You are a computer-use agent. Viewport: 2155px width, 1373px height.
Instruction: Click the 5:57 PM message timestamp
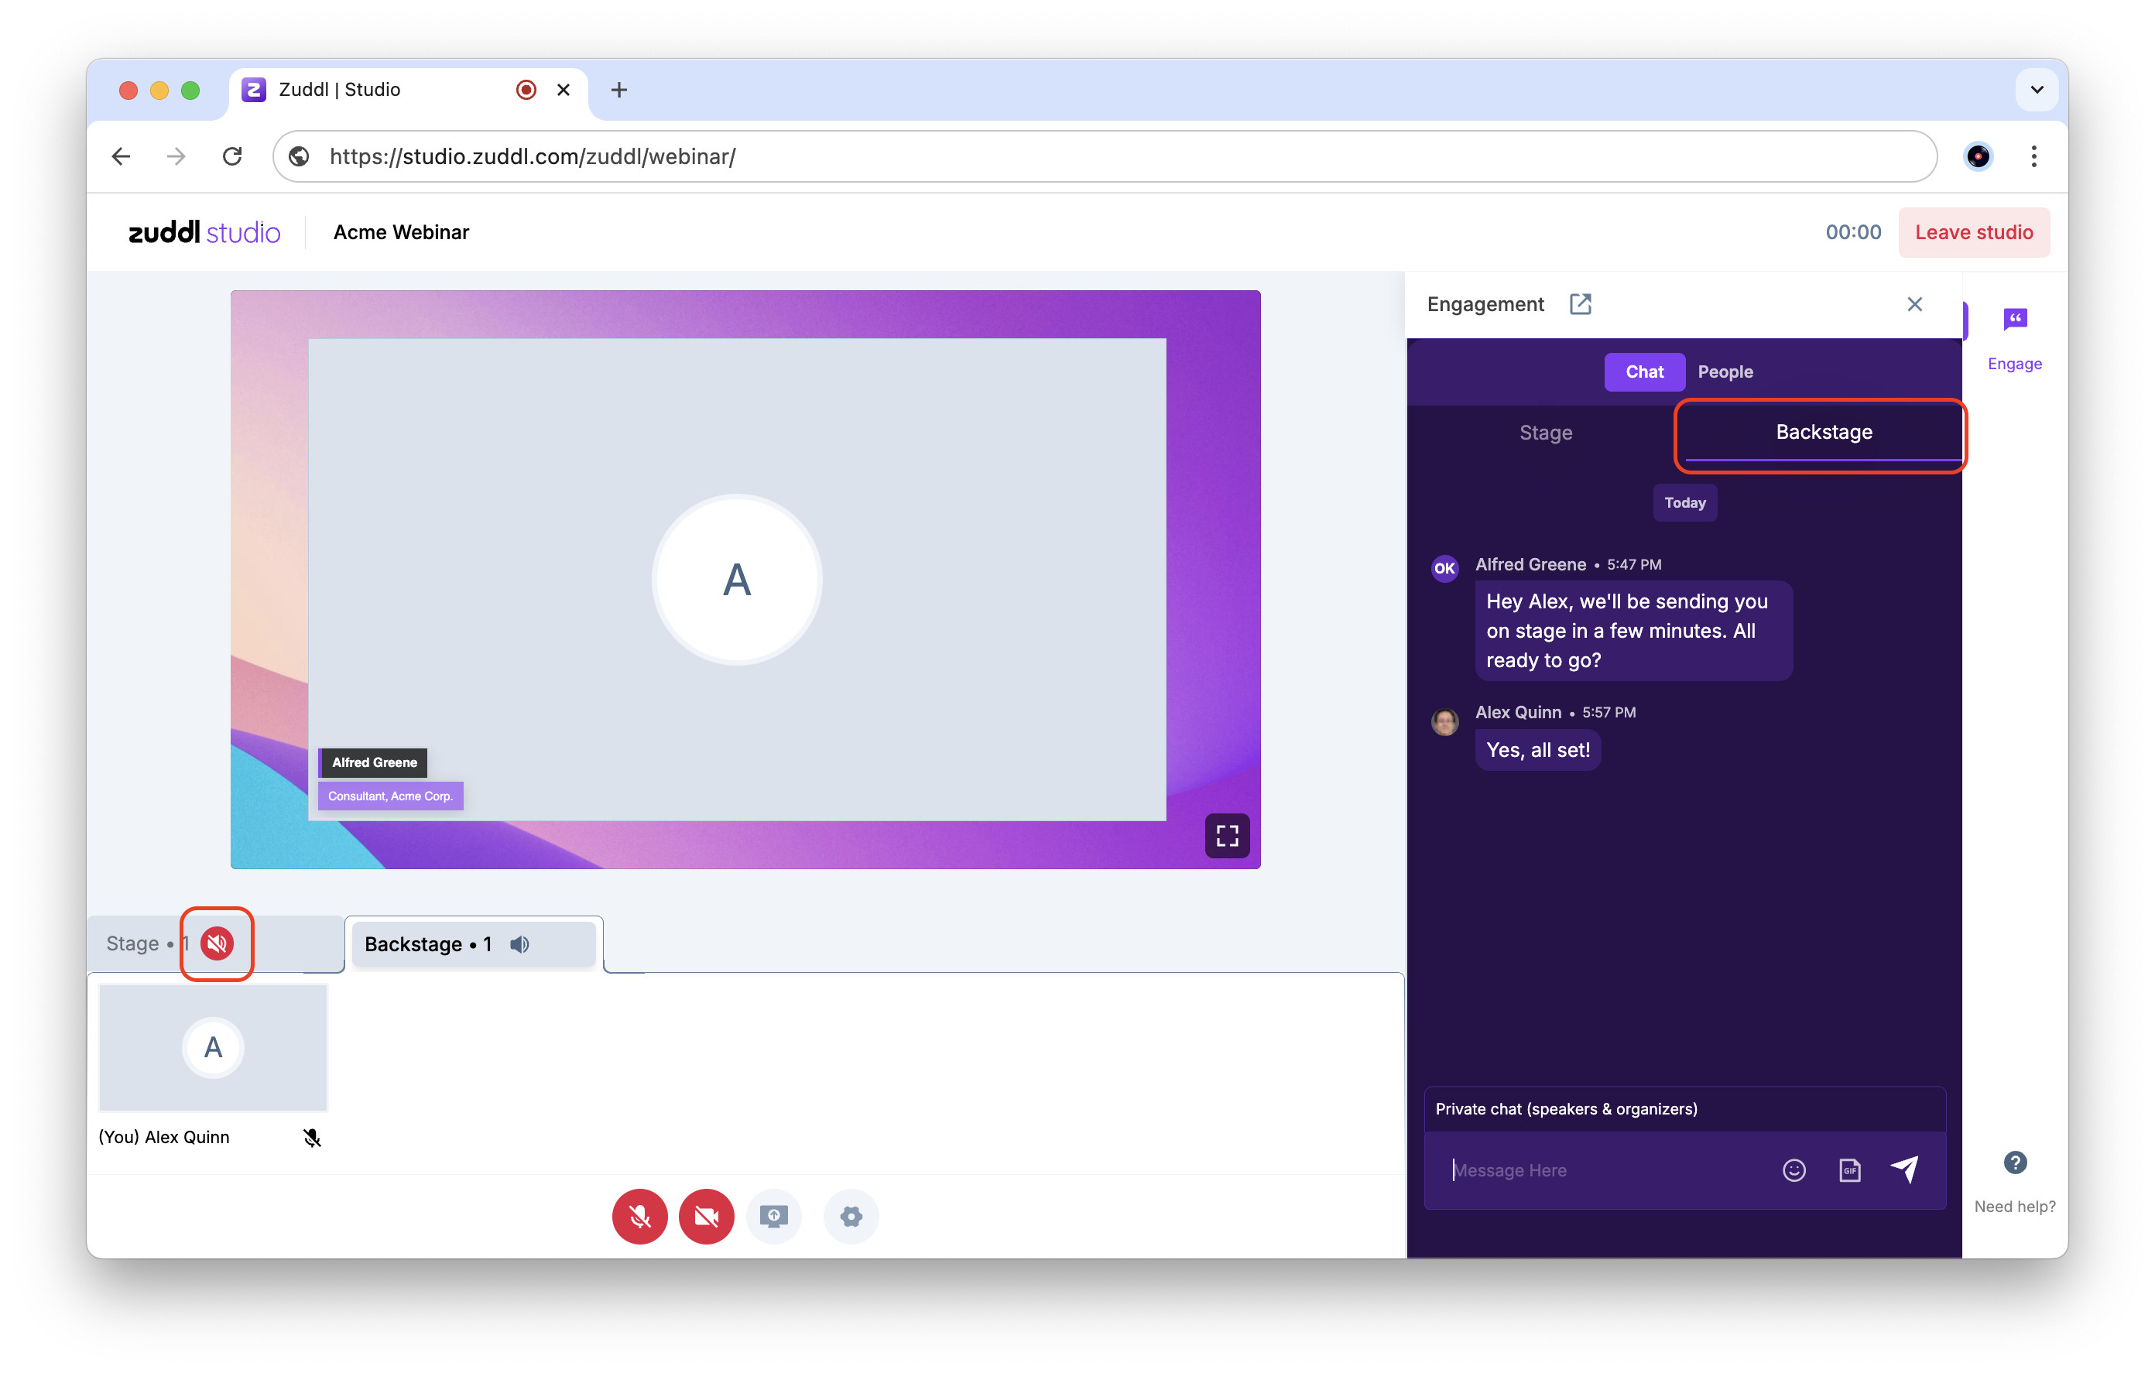click(x=1609, y=713)
